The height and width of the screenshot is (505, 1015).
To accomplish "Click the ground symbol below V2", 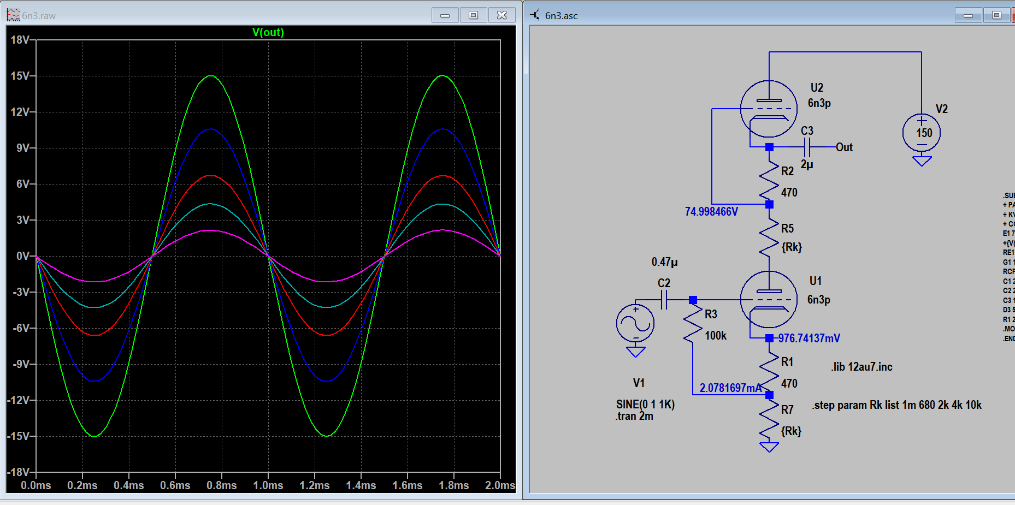I will [922, 161].
